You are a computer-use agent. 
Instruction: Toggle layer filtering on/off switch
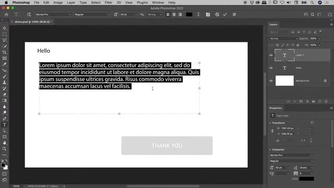point(320,31)
